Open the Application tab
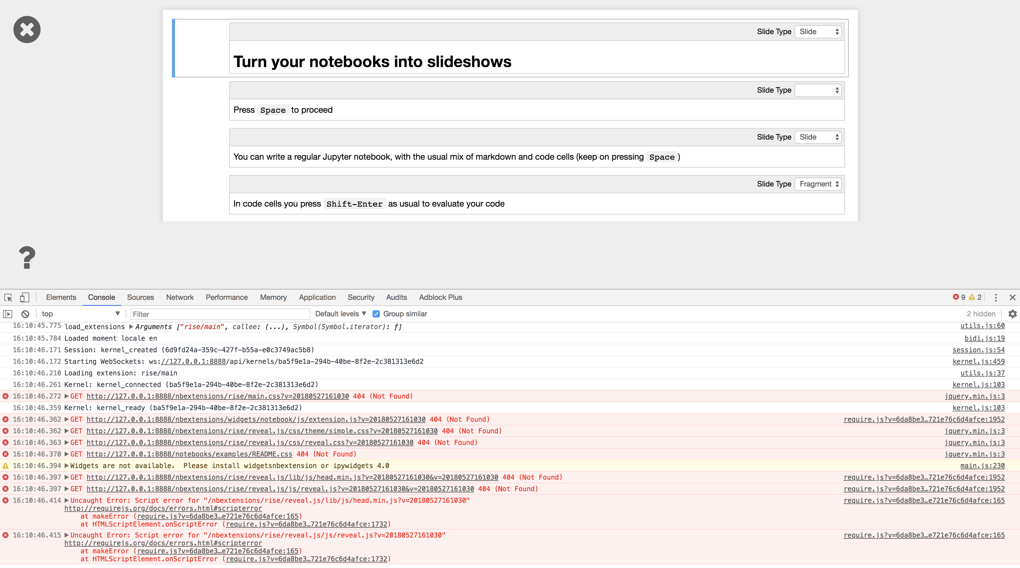 317,297
